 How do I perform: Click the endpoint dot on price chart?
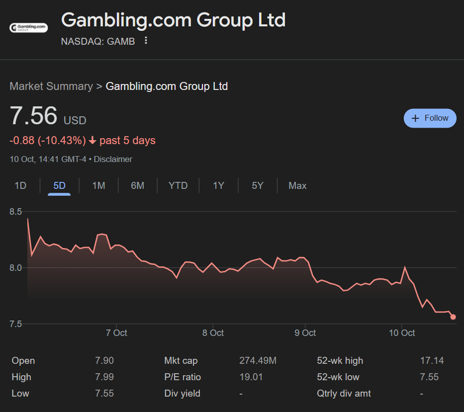453,317
